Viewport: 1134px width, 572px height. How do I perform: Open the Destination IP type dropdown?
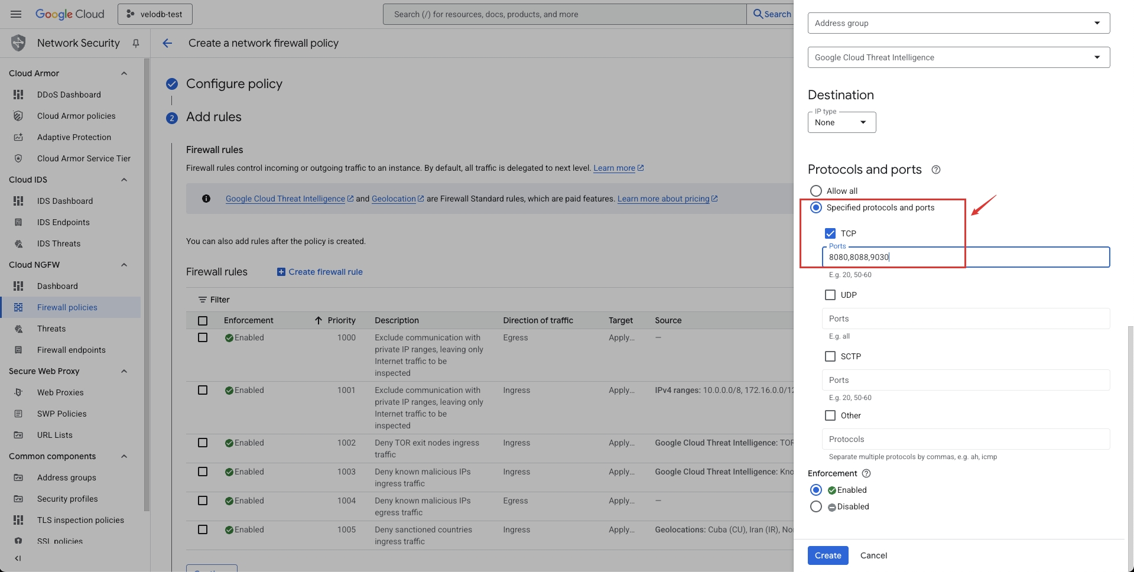pyautogui.click(x=841, y=122)
